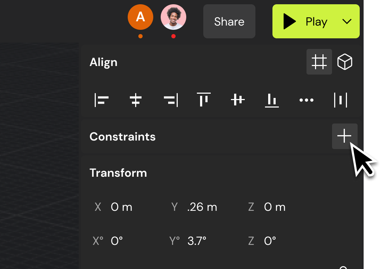Open the Share dialog
Screen dimensions: 381x269
click(229, 21)
